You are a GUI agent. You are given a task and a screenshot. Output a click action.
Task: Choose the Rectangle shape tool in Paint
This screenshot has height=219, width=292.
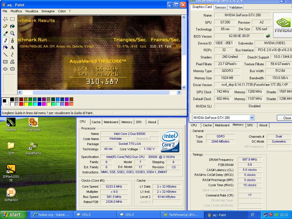(x=5, y=62)
